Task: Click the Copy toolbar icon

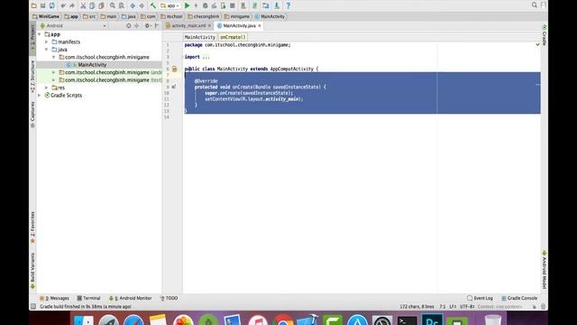Action: point(92,5)
